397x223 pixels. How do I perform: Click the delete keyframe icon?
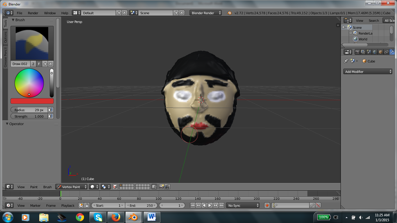point(318,205)
